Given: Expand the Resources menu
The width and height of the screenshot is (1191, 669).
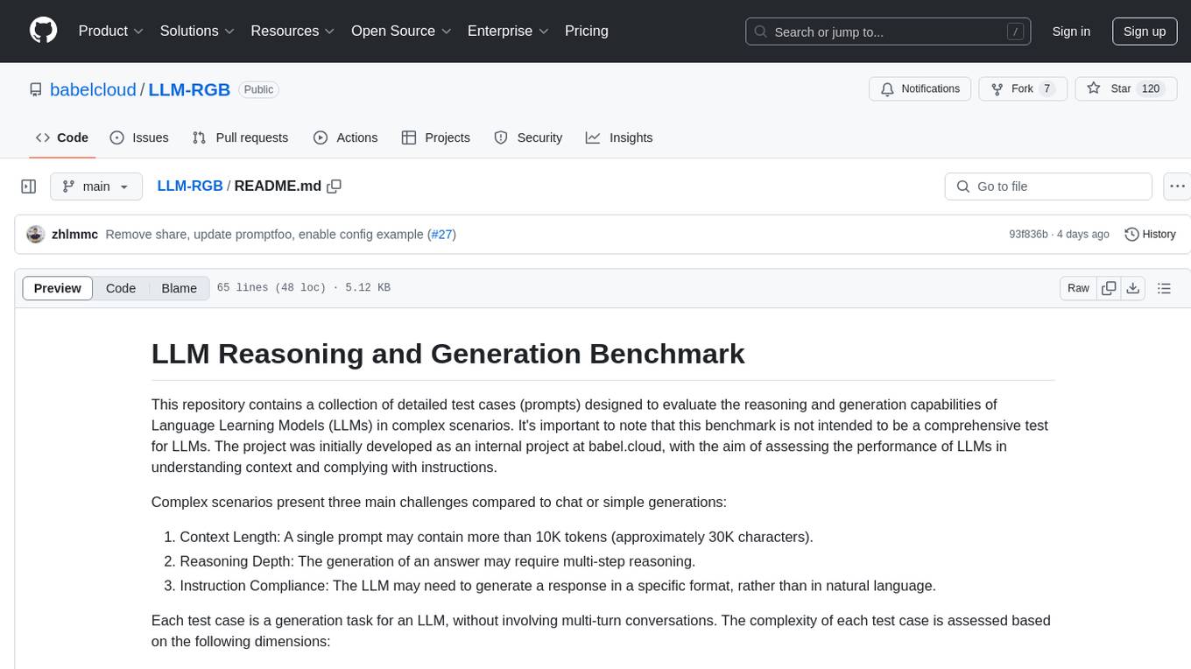Looking at the screenshot, I should pyautogui.click(x=292, y=31).
